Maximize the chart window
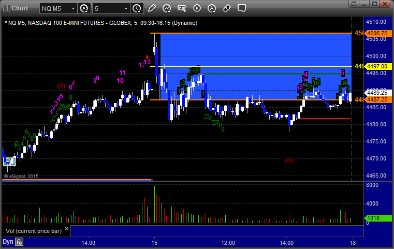Screen dimensions: 394x249 [374, 4]
